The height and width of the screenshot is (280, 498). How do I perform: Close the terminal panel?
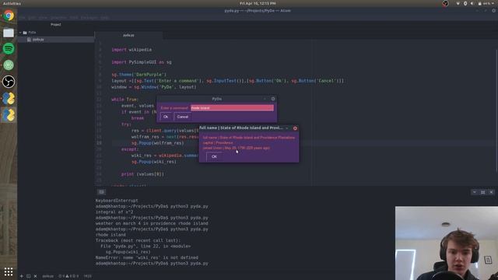click(x=491, y=192)
